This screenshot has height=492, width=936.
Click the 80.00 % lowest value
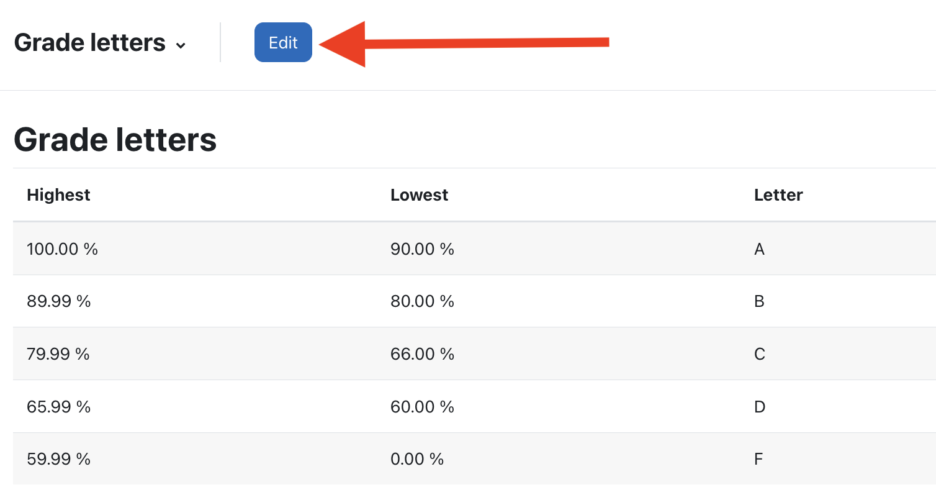point(422,301)
